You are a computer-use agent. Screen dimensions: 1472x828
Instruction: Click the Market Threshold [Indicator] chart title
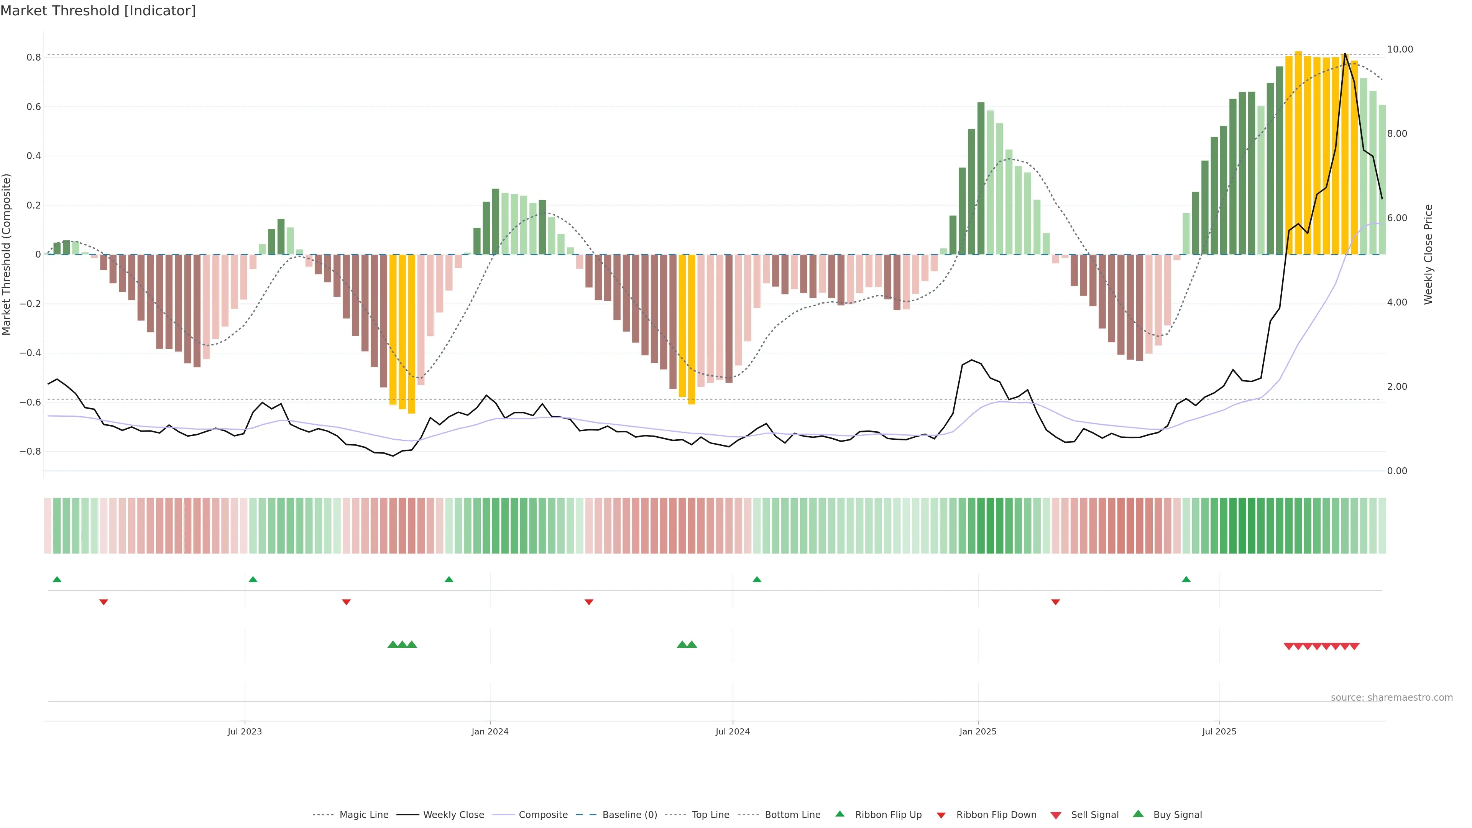98,11
